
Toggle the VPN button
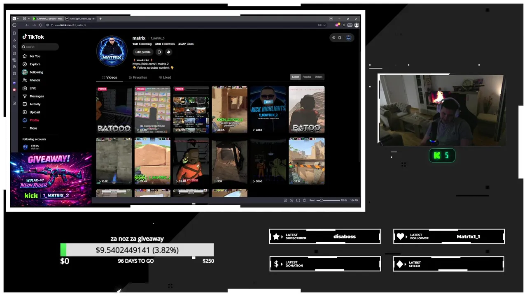350,25
